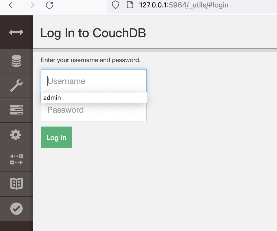Image resolution: width=277 pixels, height=231 pixels.
Task: Focus the Username input field
Action: [94, 81]
